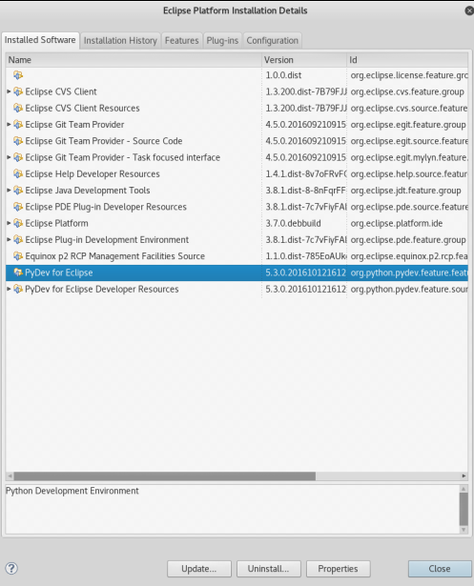Image resolution: width=474 pixels, height=586 pixels.
Task: Click the Update... button
Action: click(x=199, y=569)
